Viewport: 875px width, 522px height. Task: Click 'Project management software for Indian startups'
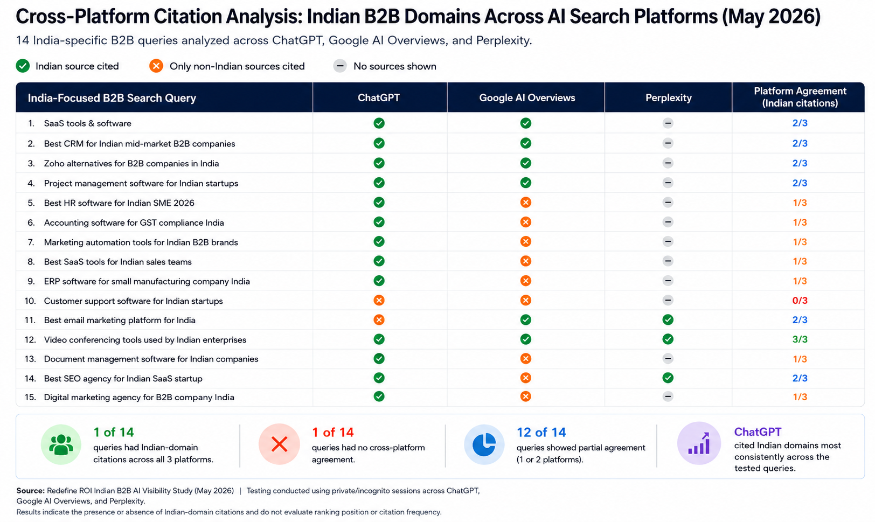click(141, 183)
